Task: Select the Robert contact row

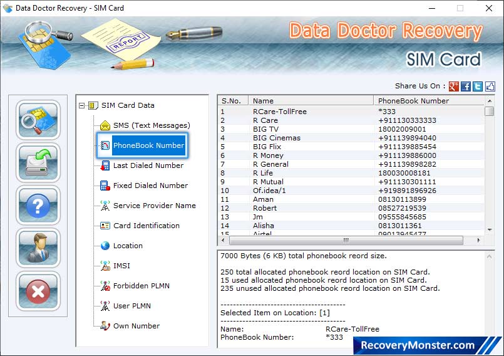Action: (x=351, y=208)
